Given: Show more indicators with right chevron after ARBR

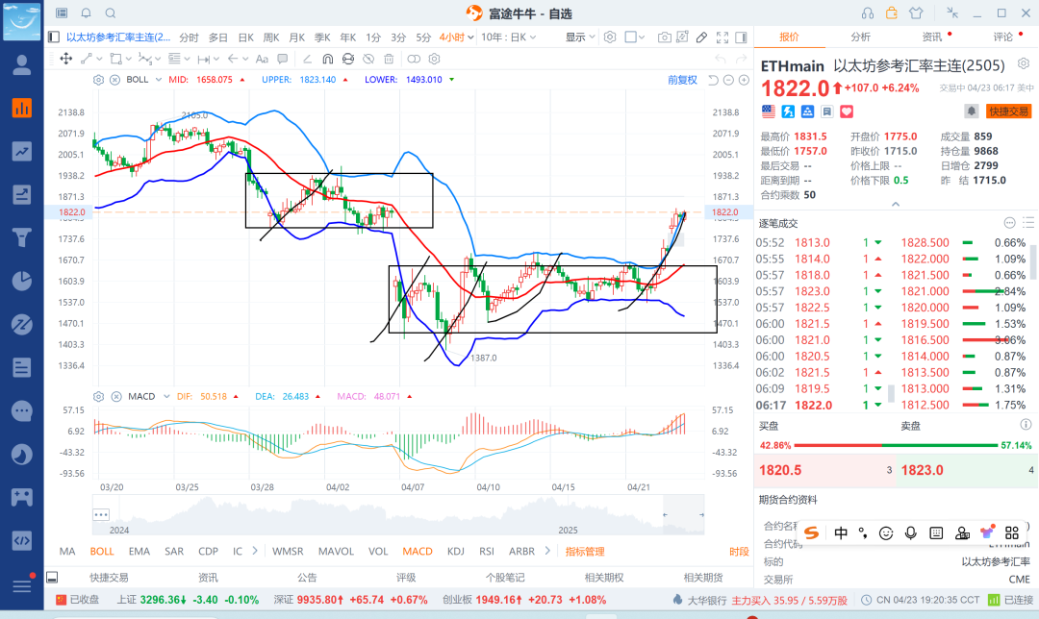Looking at the screenshot, I should click(547, 551).
